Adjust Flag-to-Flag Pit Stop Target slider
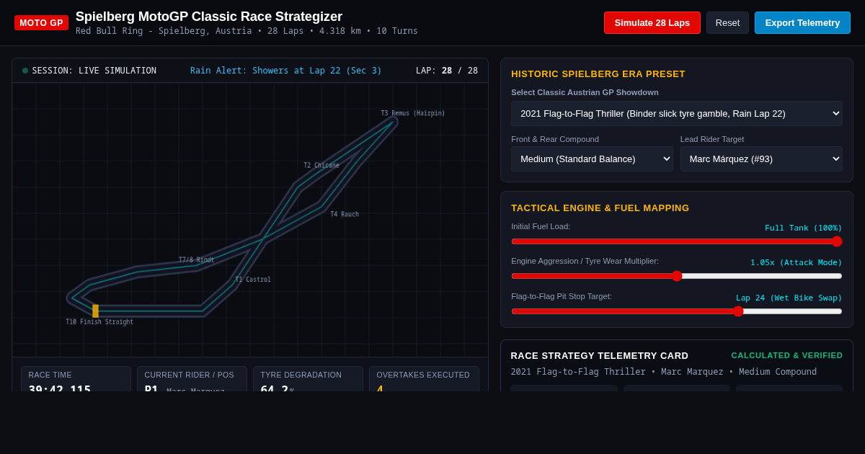 click(677, 311)
